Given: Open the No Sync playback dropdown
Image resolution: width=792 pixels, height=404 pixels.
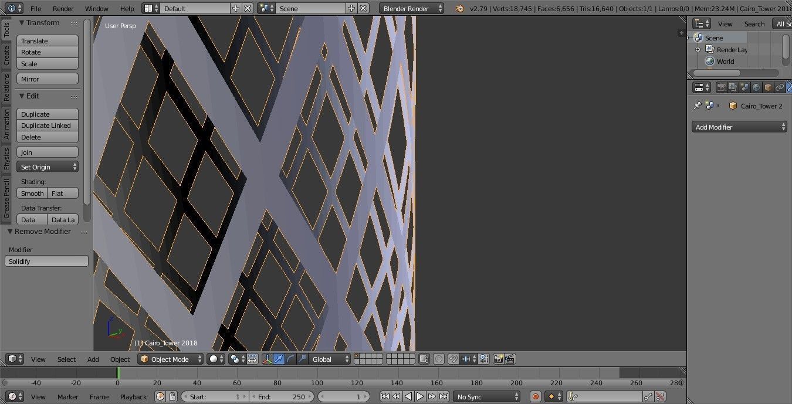Looking at the screenshot, I should coord(486,396).
